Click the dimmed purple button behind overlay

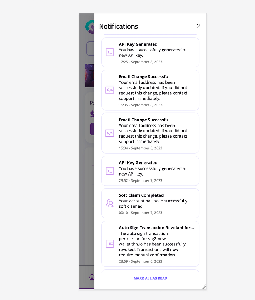[x=92, y=129]
